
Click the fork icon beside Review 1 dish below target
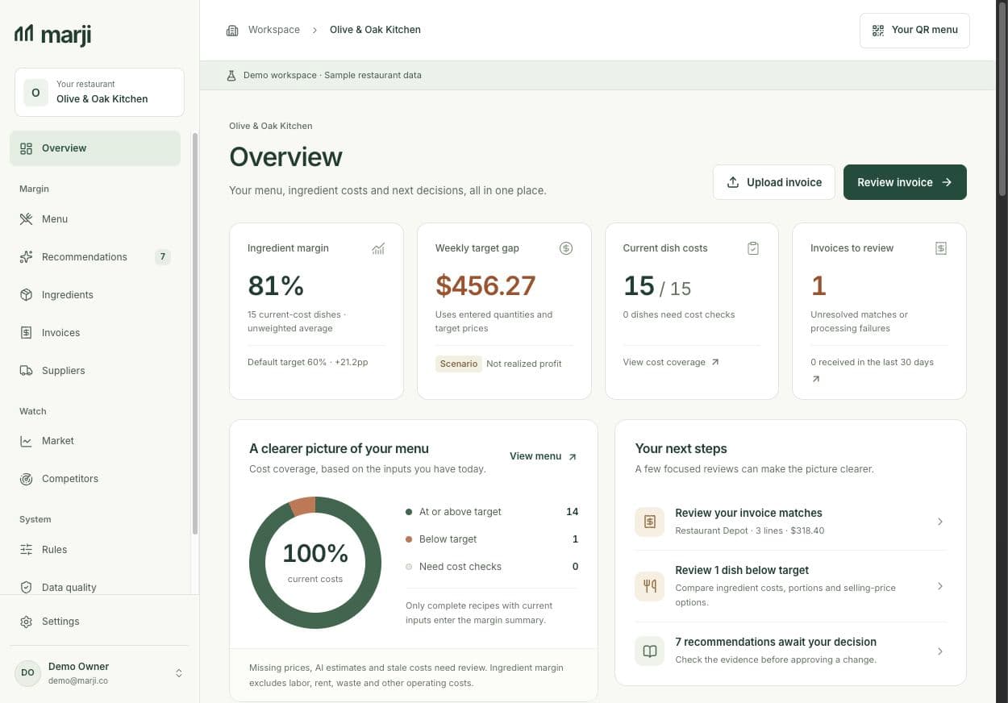point(649,586)
